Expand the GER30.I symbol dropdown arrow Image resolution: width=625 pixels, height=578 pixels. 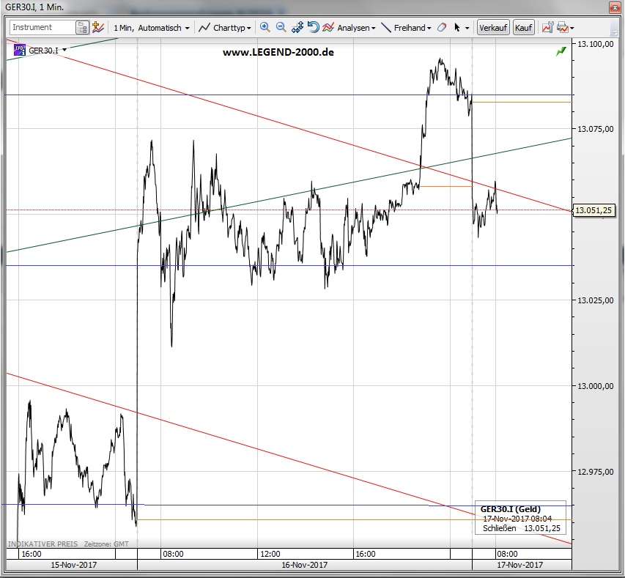[64, 50]
